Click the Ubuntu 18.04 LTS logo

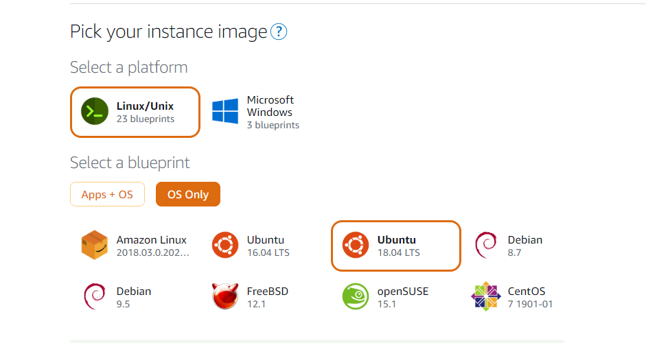point(356,246)
